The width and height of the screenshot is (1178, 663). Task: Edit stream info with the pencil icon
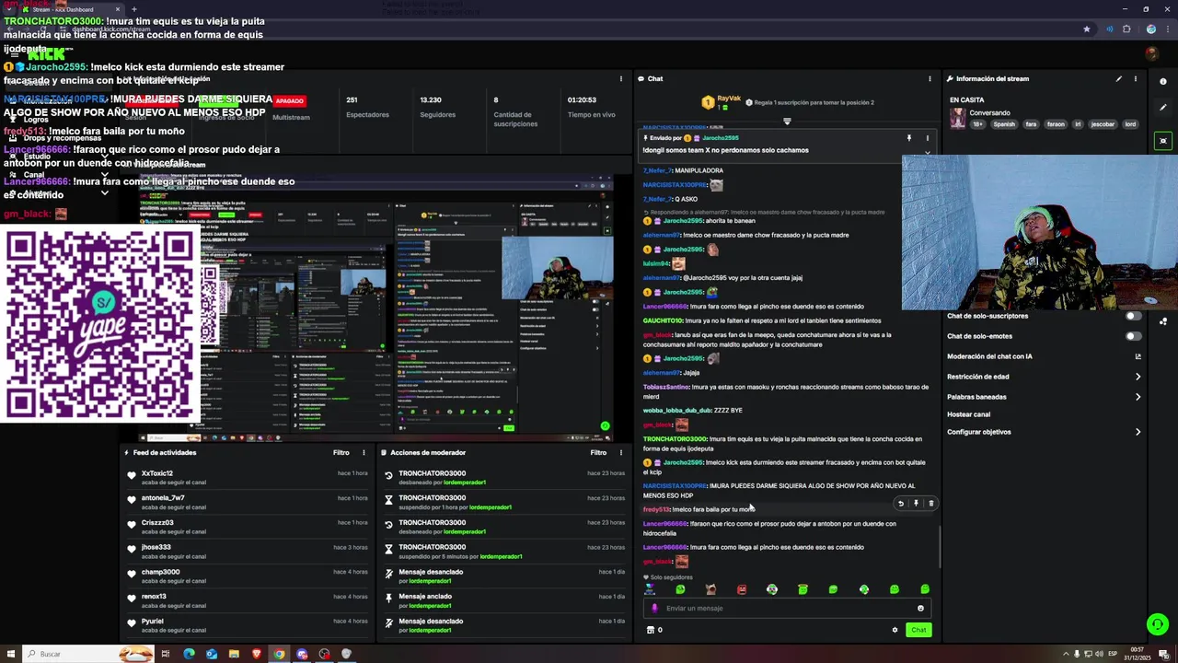[x=1119, y=78]
